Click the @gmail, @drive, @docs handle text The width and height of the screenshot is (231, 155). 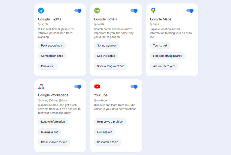click(x=53, y=100)
